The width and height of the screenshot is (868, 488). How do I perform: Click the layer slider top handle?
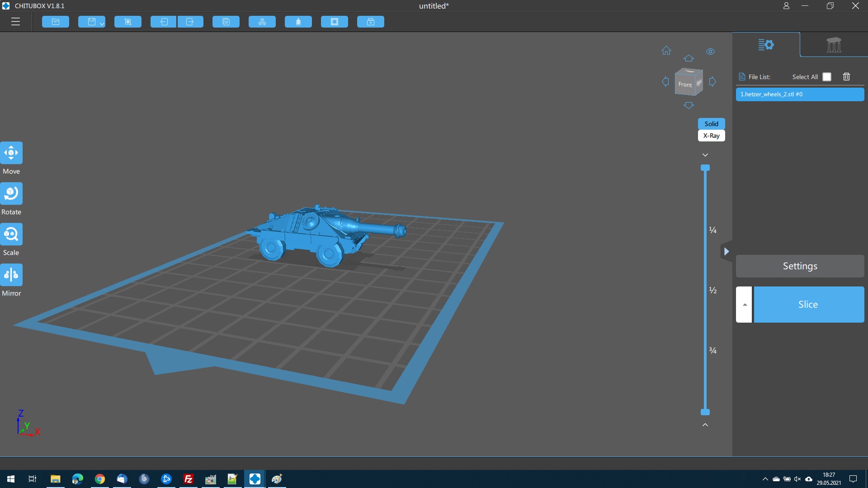(705, 168)
